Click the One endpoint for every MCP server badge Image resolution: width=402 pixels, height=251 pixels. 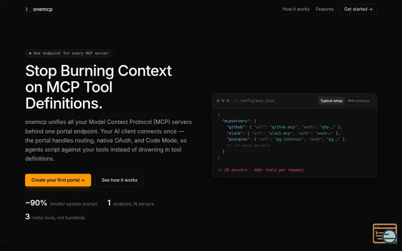(68, 53)
